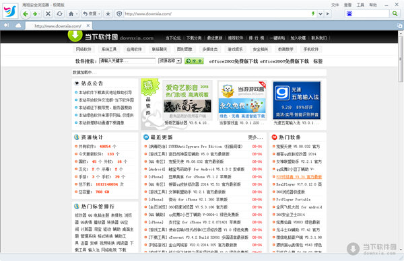This screenshot has width=404, height=261.
Task: Open the 光速五笔输入法 featured thumbnail
Action: pos(296,100)
